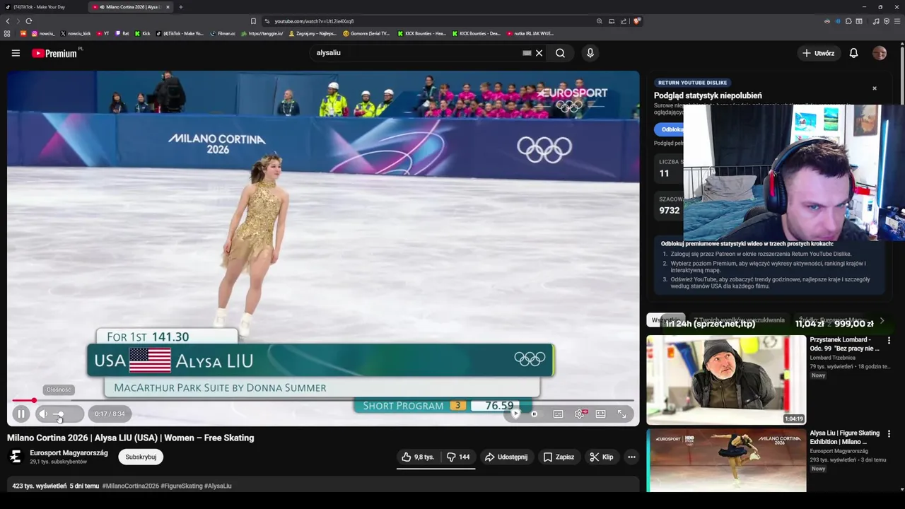Screen dimensions: 905x509
Task: Open Brave Shields lion icon
Action: 636,21
